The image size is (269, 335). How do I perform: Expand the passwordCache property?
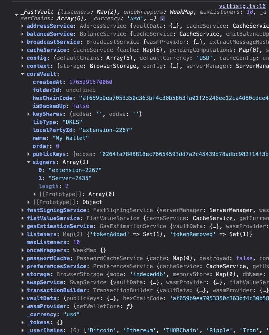[x=22, y=258]
